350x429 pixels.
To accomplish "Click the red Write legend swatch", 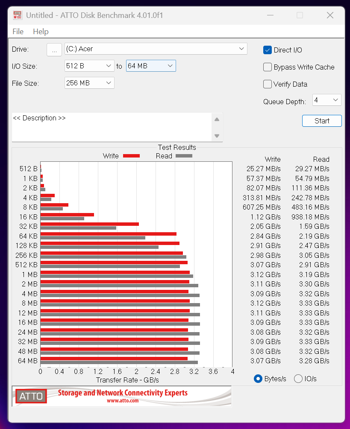I will (131, 156).
